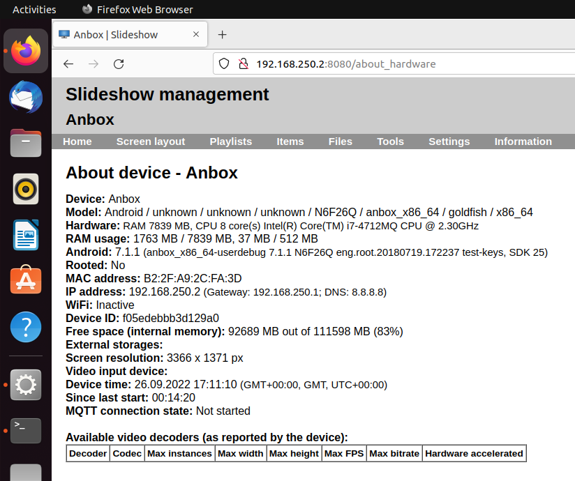Click the RAM usage line
Screen dimensions: 575x481
[x=192, y=239]
